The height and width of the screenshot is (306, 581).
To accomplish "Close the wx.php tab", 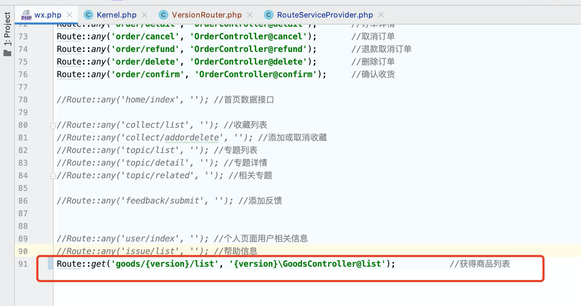I will (69, 15).
